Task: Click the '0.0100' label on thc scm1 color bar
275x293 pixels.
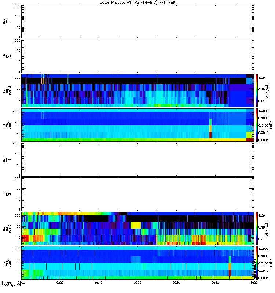Action: [x=263, y=263]
